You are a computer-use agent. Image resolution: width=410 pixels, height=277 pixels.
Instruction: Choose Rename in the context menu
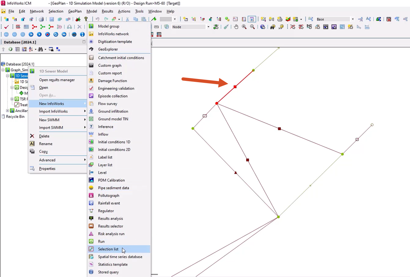(58, 144)
